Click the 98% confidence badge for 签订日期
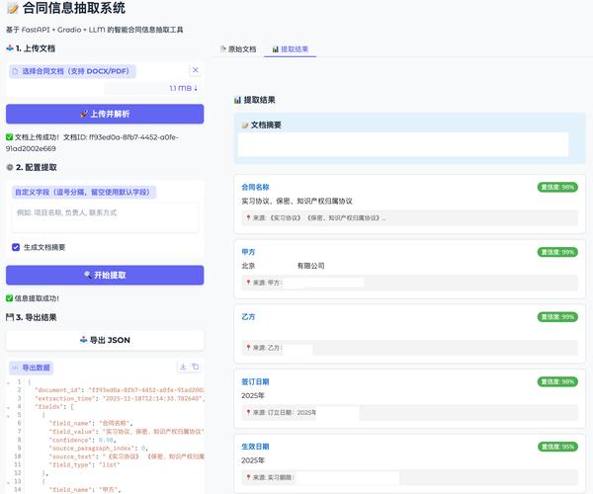This screenshot has height=494, width=593. point(557,381)
